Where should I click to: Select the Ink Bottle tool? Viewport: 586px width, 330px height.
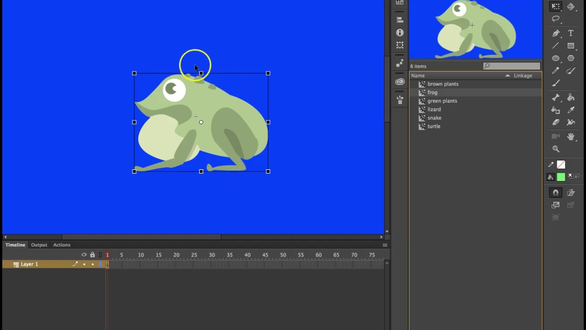point(556,110)
